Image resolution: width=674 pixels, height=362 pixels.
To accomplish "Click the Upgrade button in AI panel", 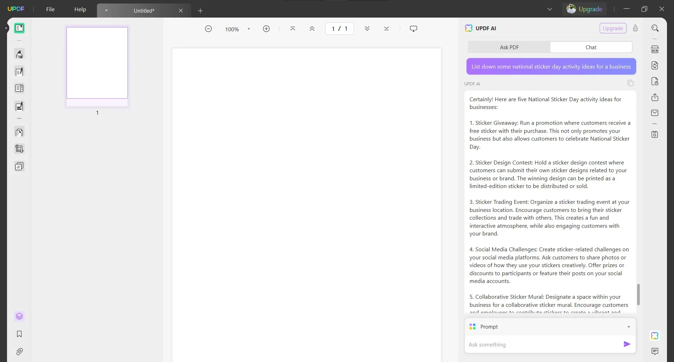I will (613, 28).
